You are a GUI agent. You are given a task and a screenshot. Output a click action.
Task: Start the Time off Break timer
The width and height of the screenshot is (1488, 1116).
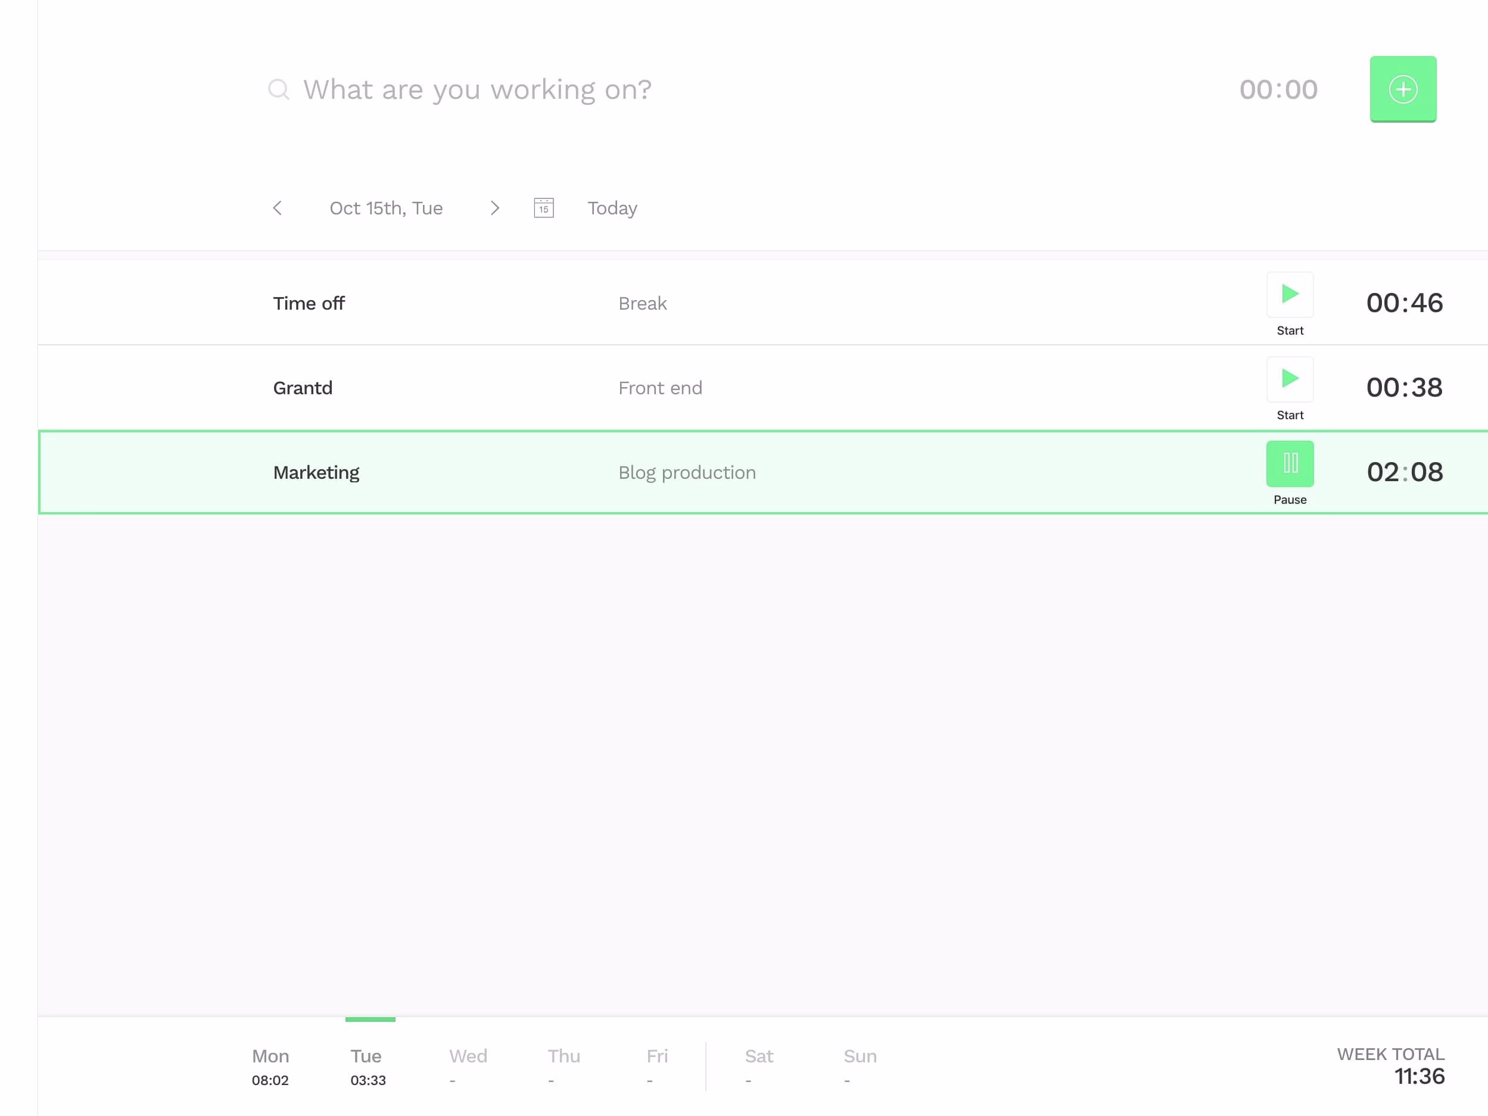1290,295
